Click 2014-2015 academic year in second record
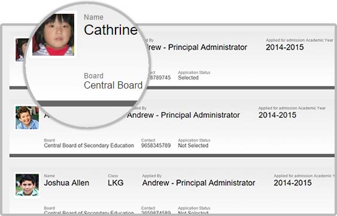The width and height of the screenshot is (337, 216). point(277,115)
